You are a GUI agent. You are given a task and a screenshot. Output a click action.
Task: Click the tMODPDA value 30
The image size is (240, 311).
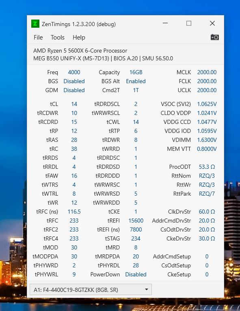click(x=74, y=256)
